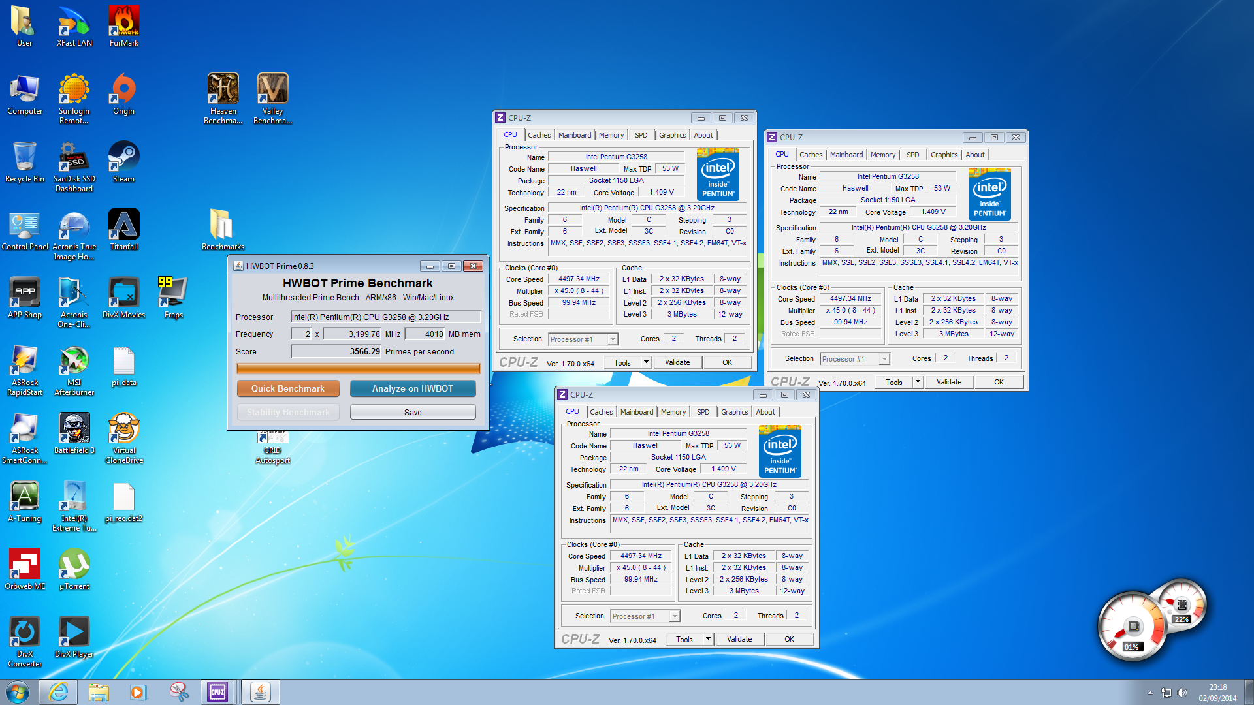Open Heaven Benchmark shortcut
1254x705 pixels.
pos(223,98)
